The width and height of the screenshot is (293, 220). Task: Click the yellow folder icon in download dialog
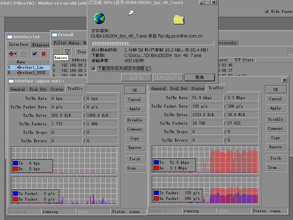[179, 20]
